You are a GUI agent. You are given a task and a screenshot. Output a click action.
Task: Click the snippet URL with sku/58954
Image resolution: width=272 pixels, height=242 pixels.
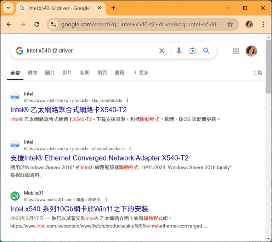[x=109, y=226]
